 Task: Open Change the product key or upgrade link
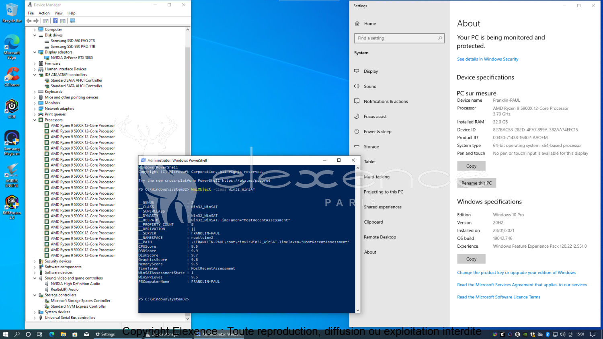point(516,273)
